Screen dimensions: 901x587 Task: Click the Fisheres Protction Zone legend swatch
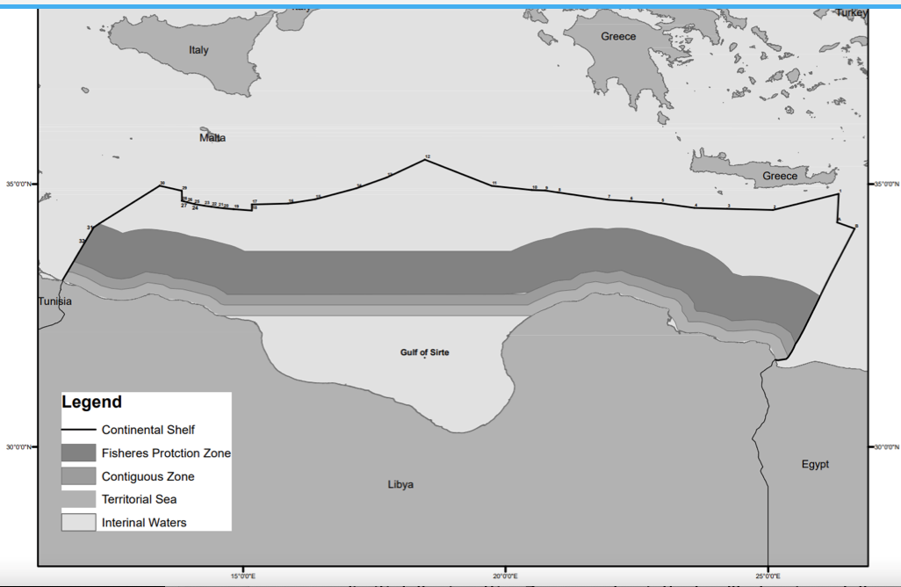coord(79,453)
